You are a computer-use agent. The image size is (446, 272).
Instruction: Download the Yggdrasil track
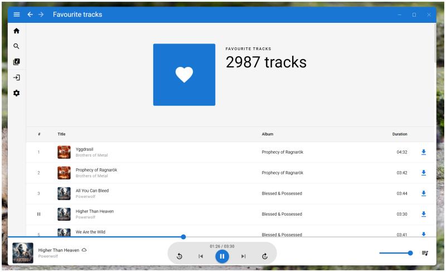coord(424,152)
